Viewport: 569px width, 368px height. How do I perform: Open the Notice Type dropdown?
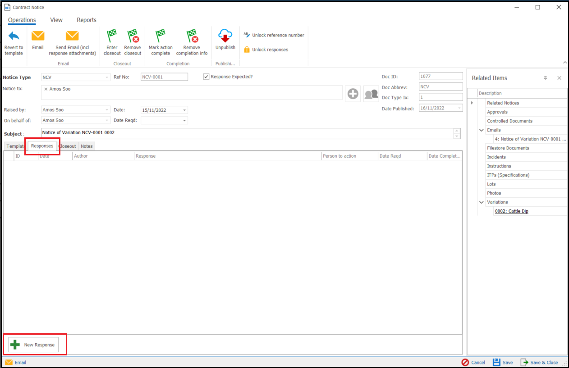[x=107, y=77]
